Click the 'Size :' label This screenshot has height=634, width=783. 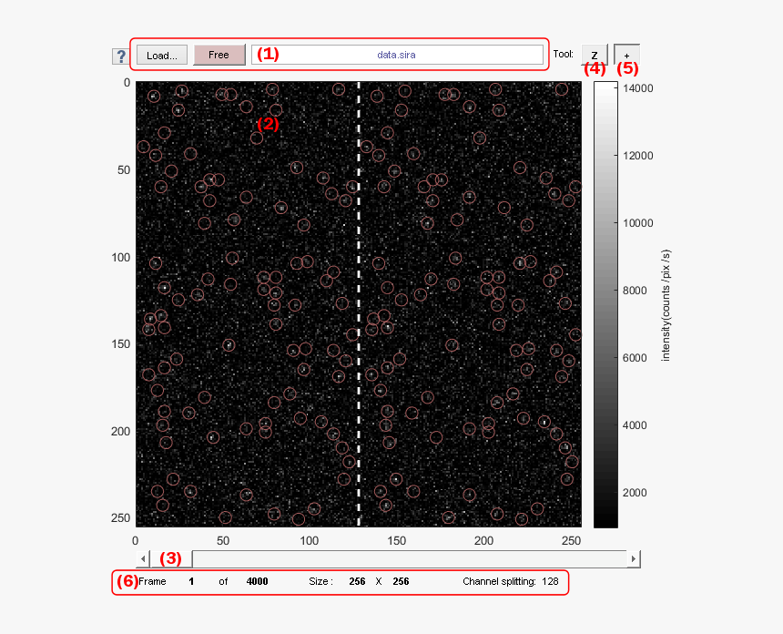pos(320,581)
